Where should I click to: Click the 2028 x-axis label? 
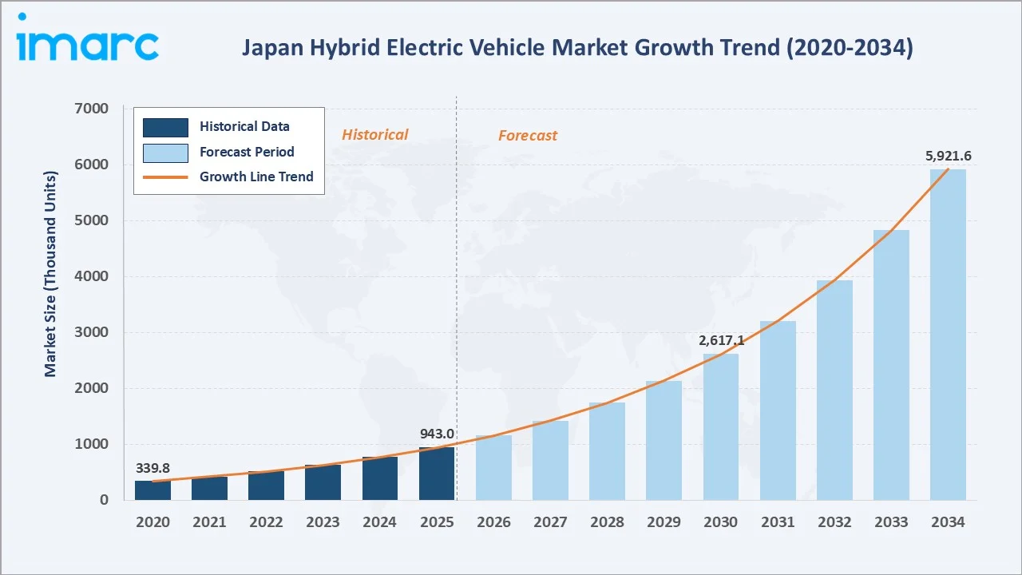click(x=607, y=522)
